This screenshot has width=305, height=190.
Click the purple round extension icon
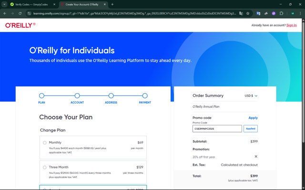click(x=274, y=13)
